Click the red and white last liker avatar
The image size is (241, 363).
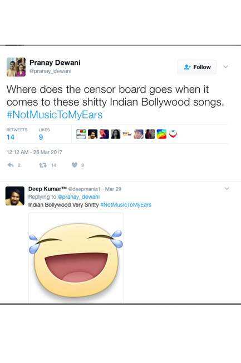point(173,134)
